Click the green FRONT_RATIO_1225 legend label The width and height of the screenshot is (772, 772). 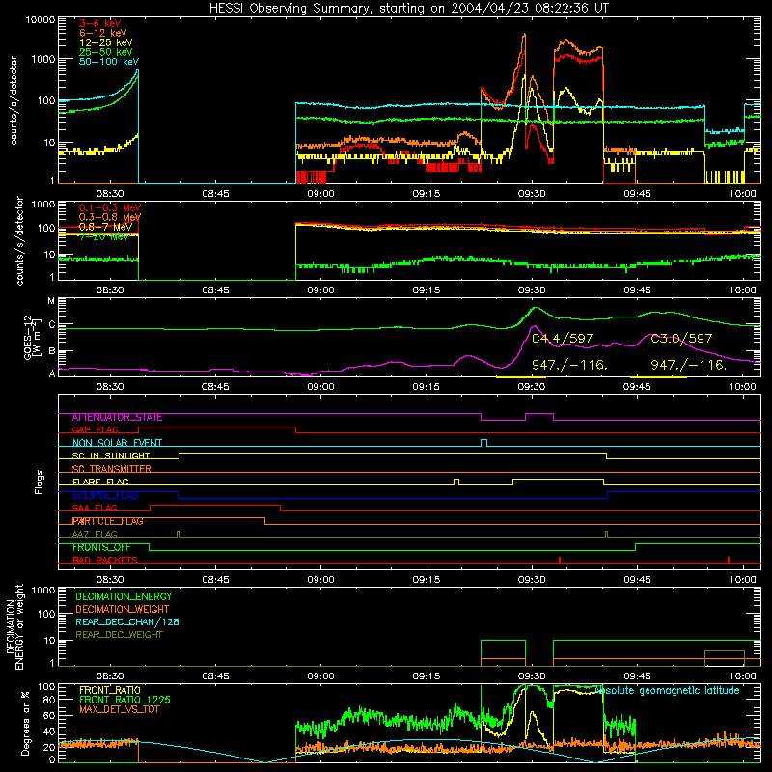coord(125,701)
